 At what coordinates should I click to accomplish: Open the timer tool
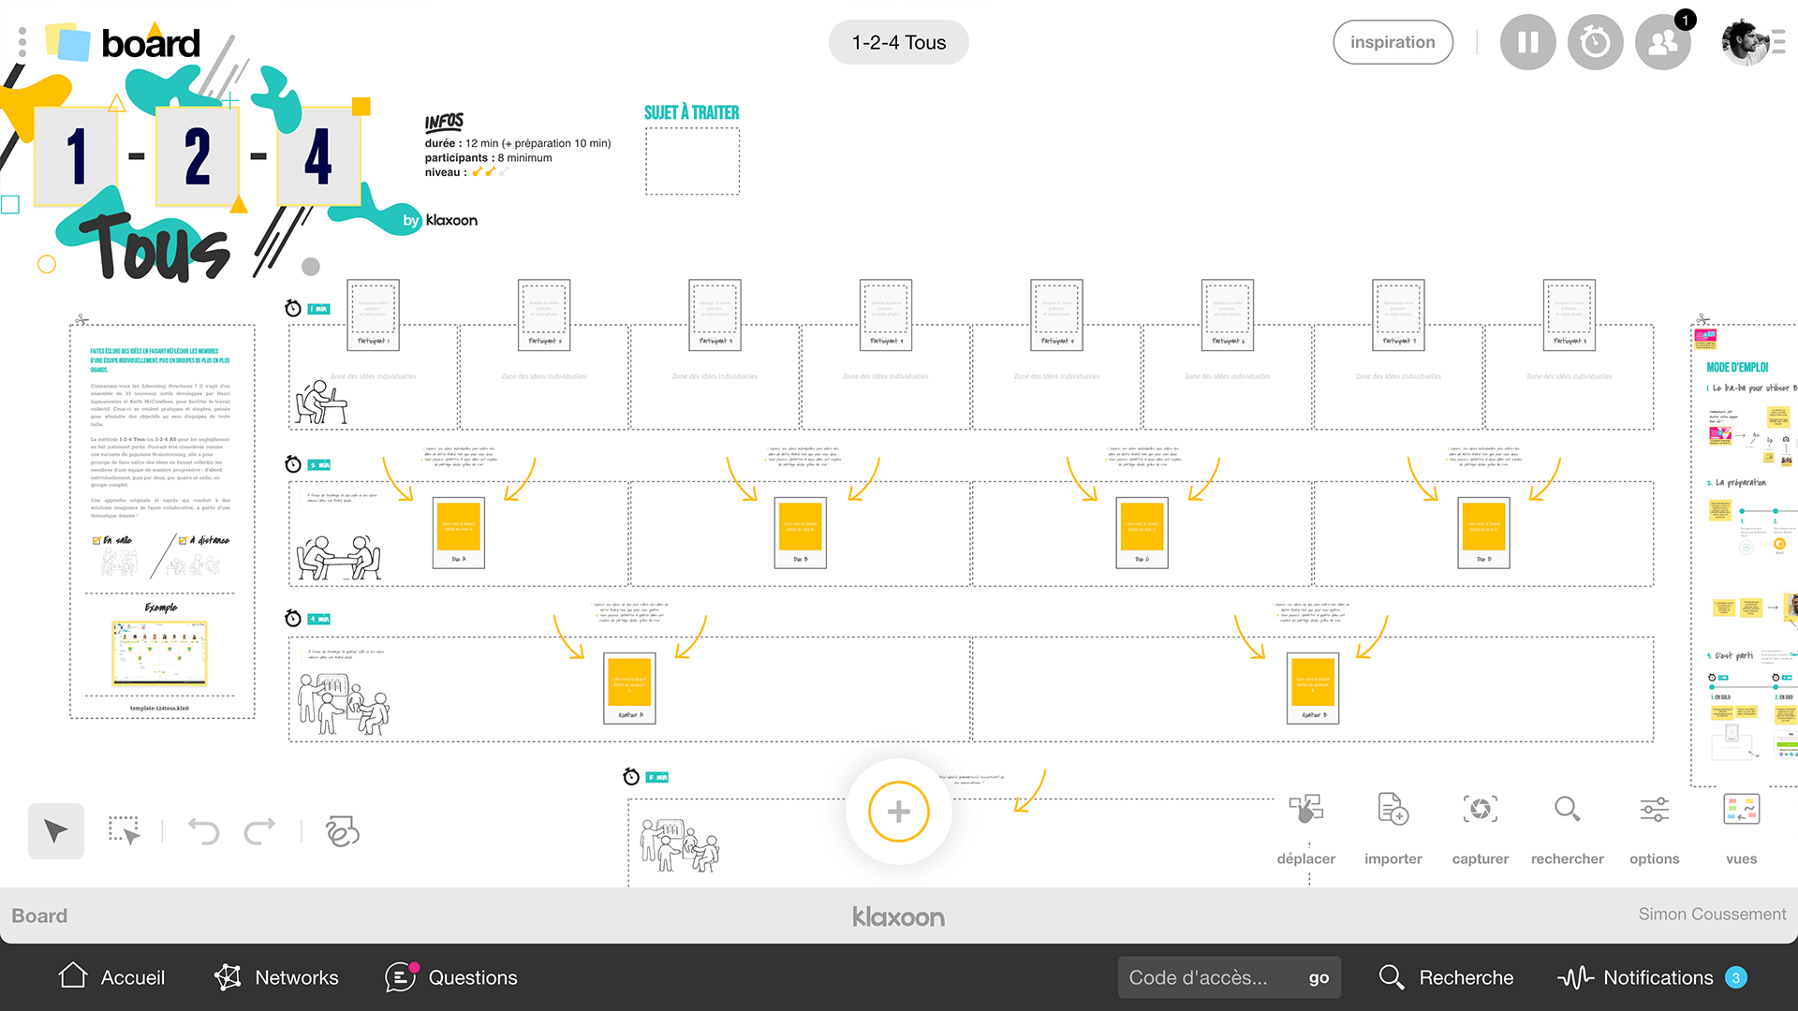1595,42
